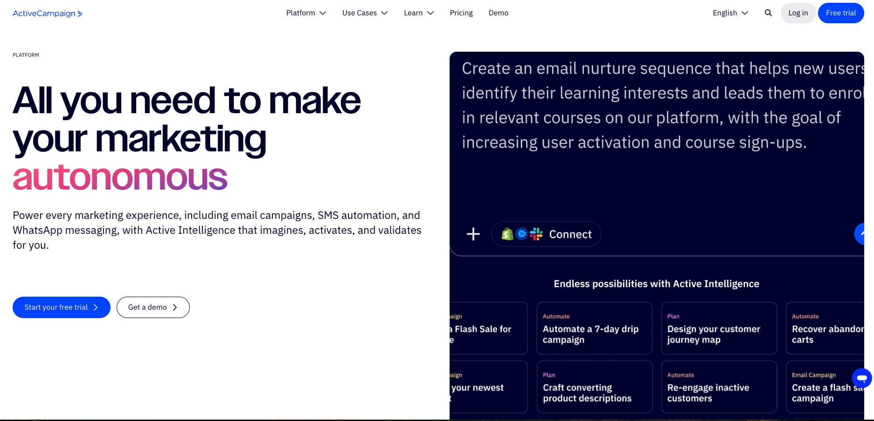The image size is (874, 421).
Task: Open the Learn dropdown menu
Action: point(418,13)
